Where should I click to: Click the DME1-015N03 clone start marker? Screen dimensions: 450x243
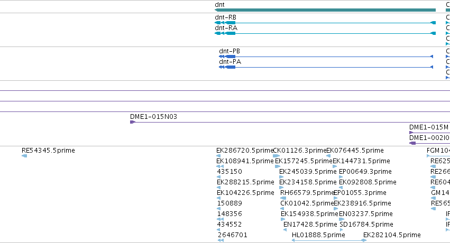click(x=132, y=122)
